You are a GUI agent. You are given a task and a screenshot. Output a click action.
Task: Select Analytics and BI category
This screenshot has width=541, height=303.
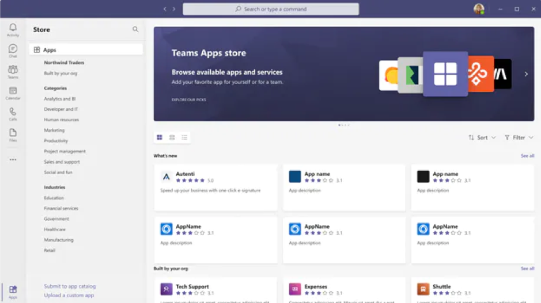point(60,98)
